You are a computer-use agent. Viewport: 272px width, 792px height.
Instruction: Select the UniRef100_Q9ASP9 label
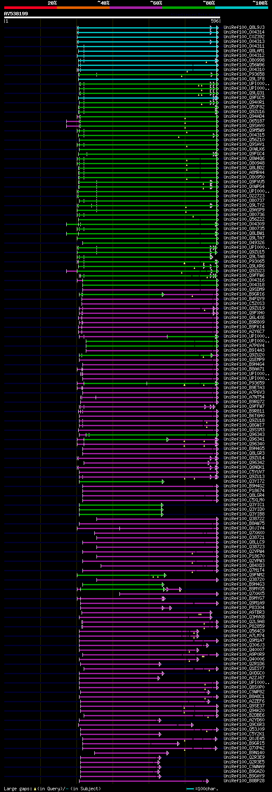point(244,210)
